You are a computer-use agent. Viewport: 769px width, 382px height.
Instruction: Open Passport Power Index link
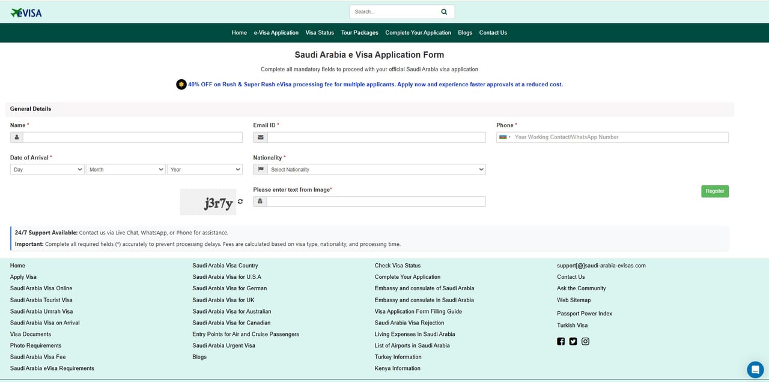click(x=585, y=314)
